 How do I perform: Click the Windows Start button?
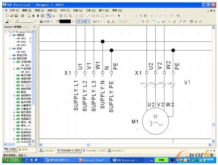tap(12, 160)
